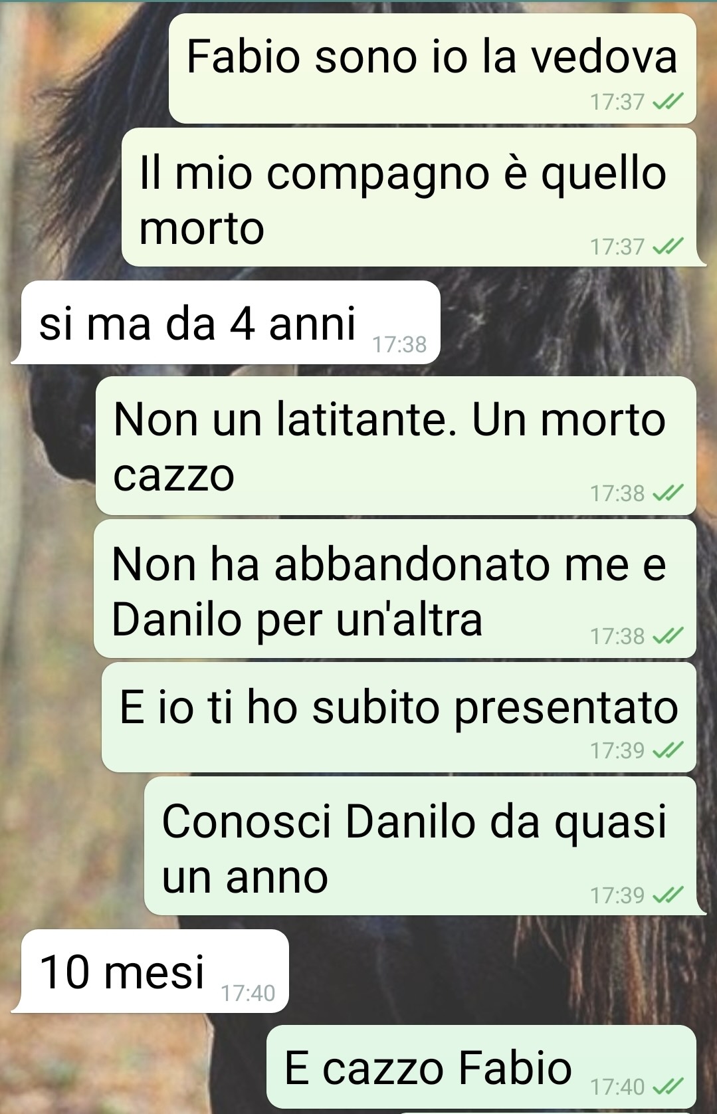
Task: Select the received '10 mesi' message
Action: tap(150, 971)
